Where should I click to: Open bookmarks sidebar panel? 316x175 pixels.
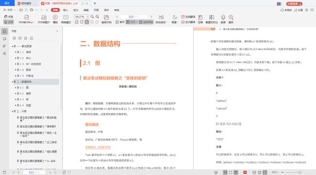[4, 32]
